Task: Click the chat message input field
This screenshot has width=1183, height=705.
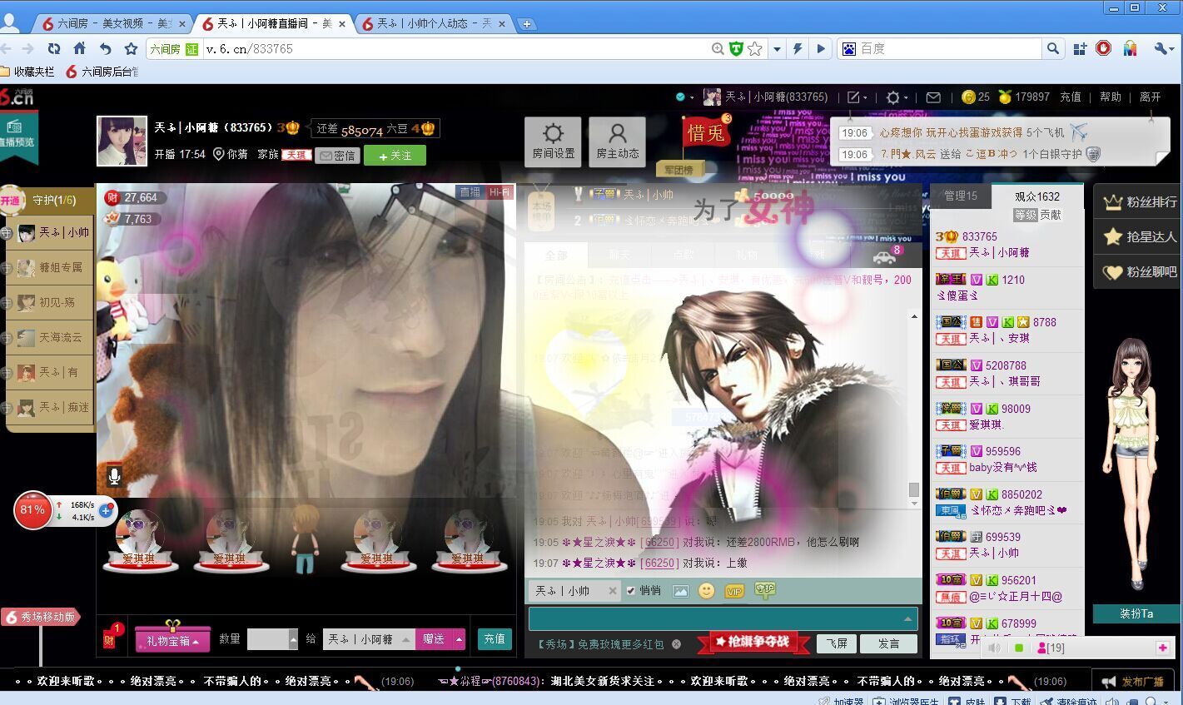Action: point(723,618)
